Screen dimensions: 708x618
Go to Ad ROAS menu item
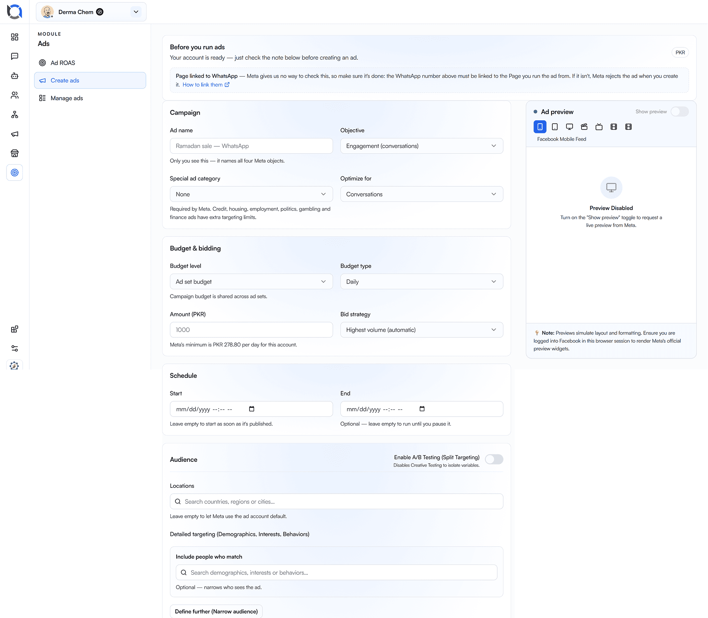pyautogui.click(x=90, y=63)
